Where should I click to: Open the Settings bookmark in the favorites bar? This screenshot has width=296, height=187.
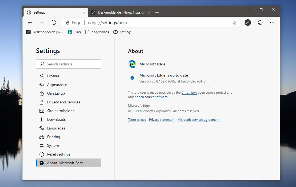point(122,32)
